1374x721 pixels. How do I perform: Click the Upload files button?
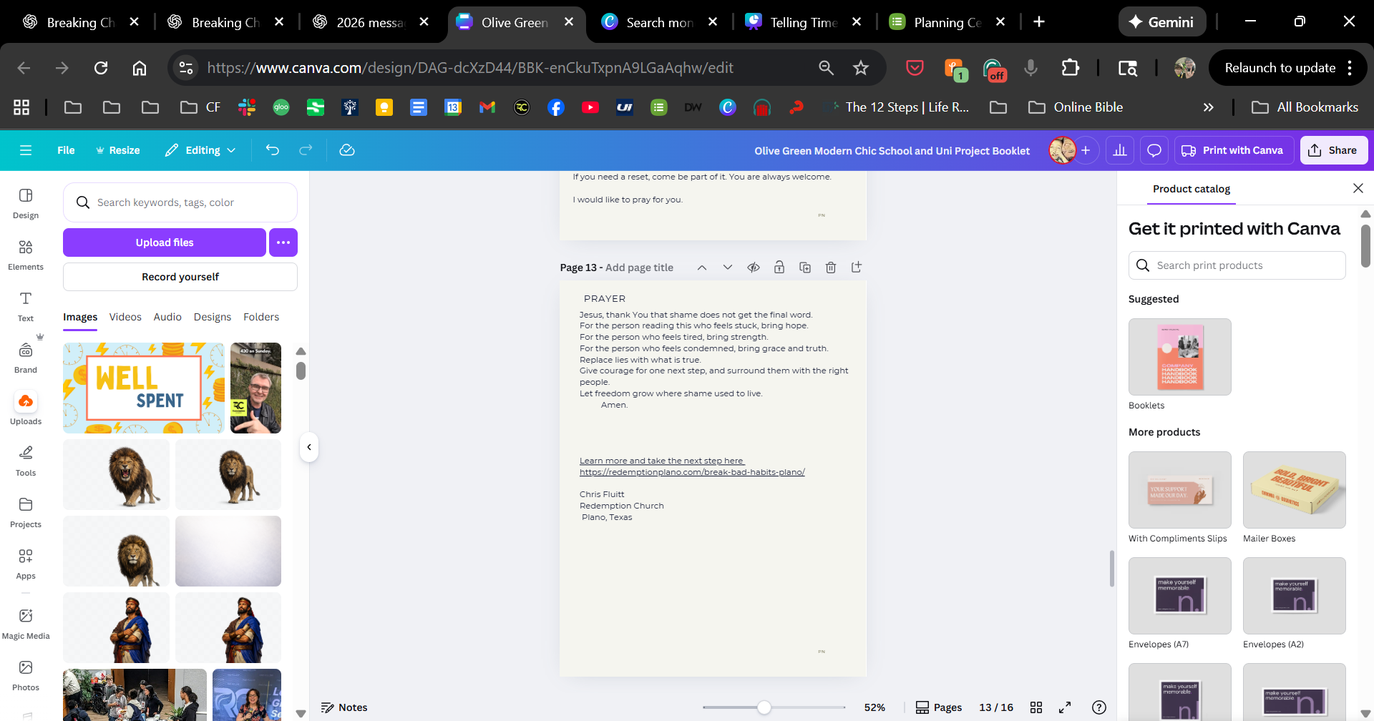click(165, 242)
